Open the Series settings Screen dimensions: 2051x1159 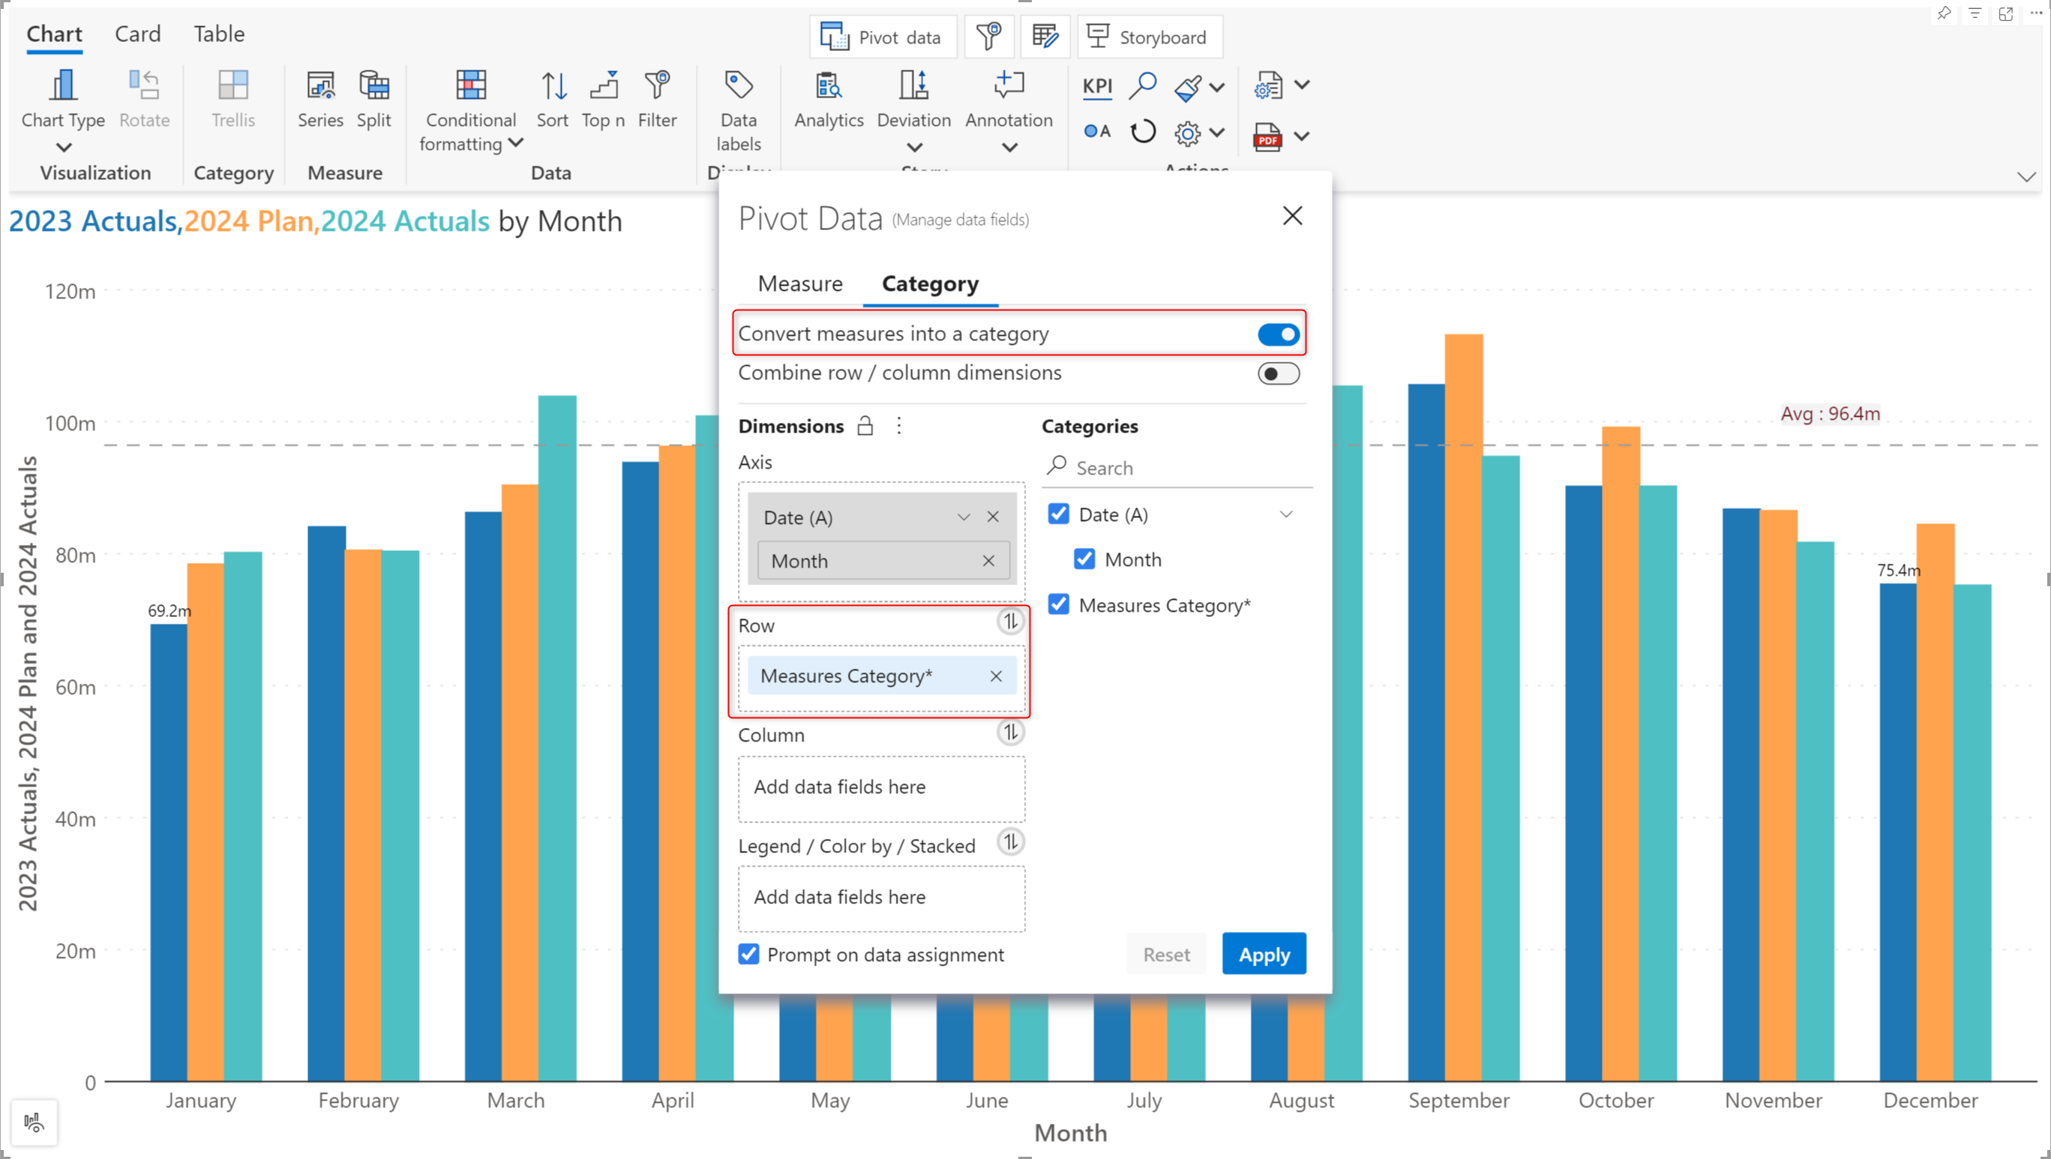320,99
